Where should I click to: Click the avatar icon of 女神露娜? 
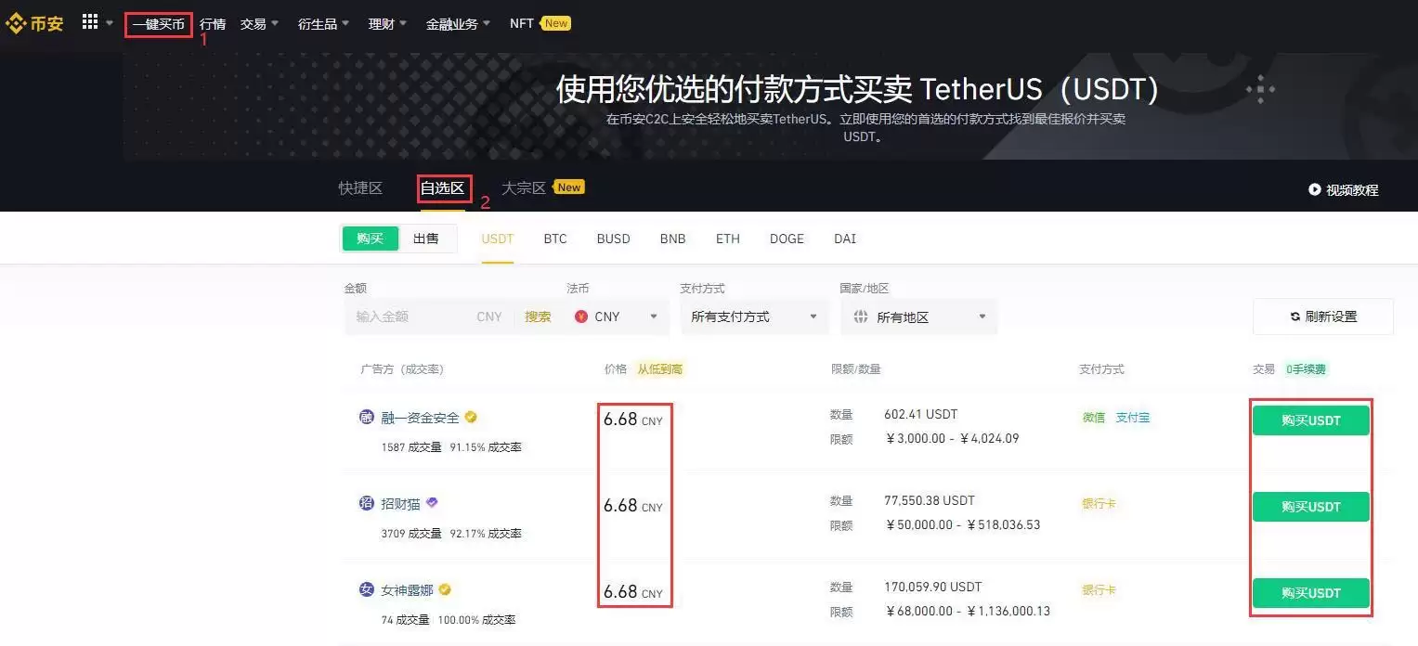click(367, 589)
